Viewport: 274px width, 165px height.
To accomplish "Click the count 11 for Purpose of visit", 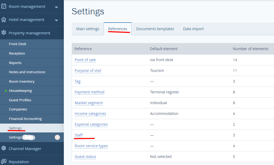I will point(235,71).
